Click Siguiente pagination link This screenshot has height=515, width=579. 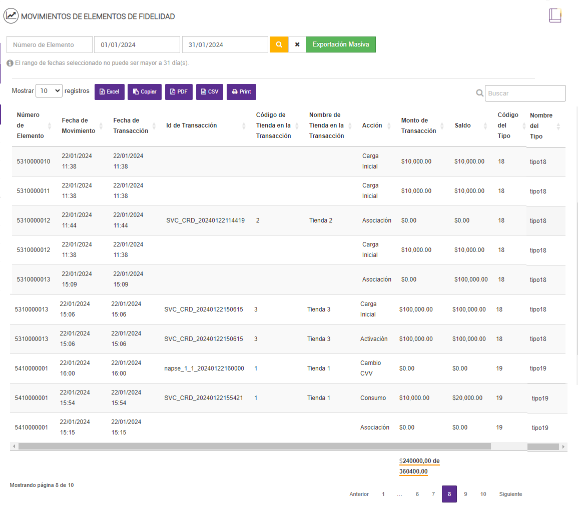(510, 494)
